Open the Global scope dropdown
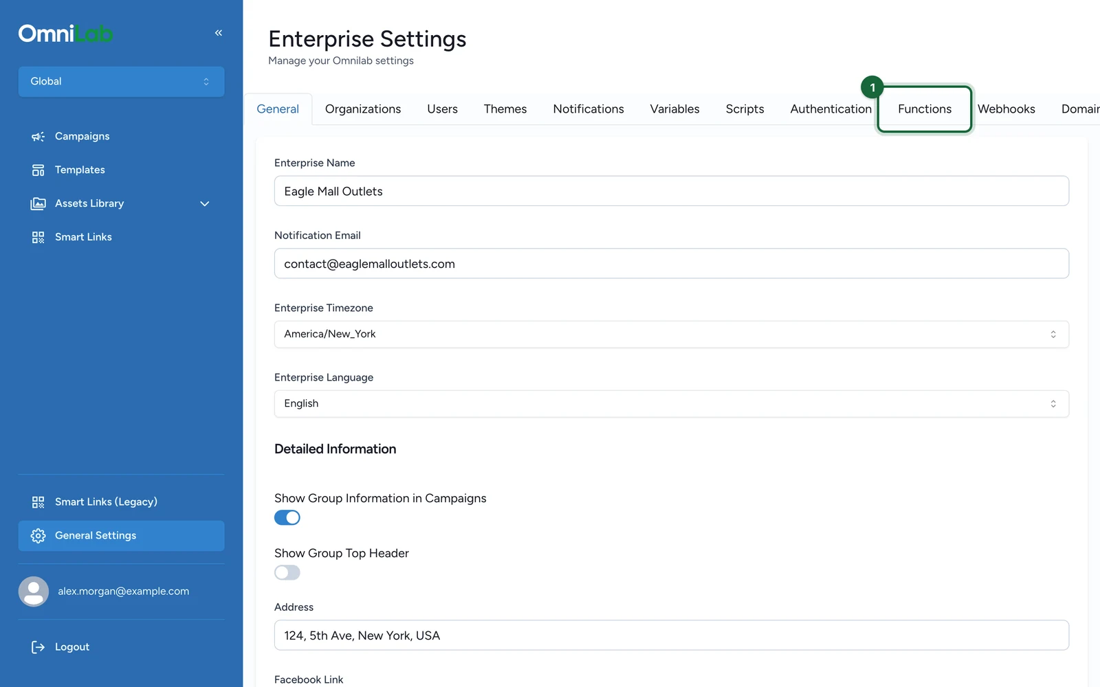Image resolution: width=1100 pixels, height=687 pixels. pyautogui.click(x=121, y=81)
